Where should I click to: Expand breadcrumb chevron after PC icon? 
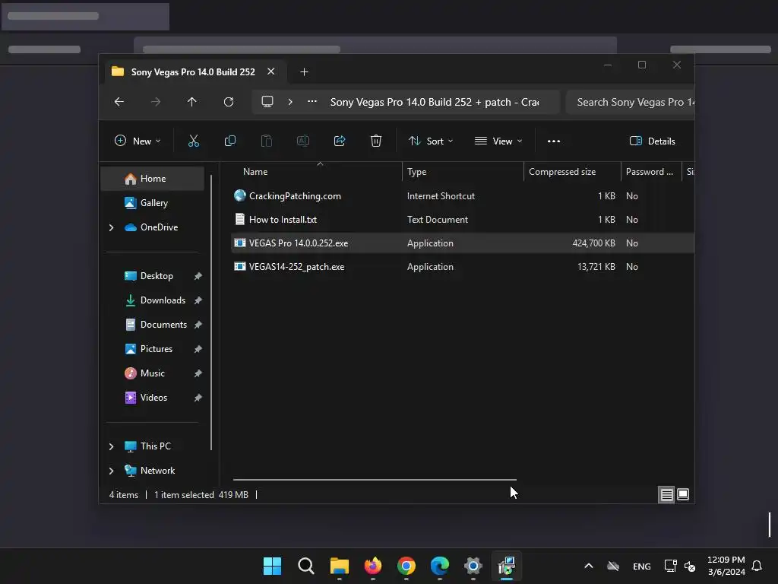click(x=290, y=102)
